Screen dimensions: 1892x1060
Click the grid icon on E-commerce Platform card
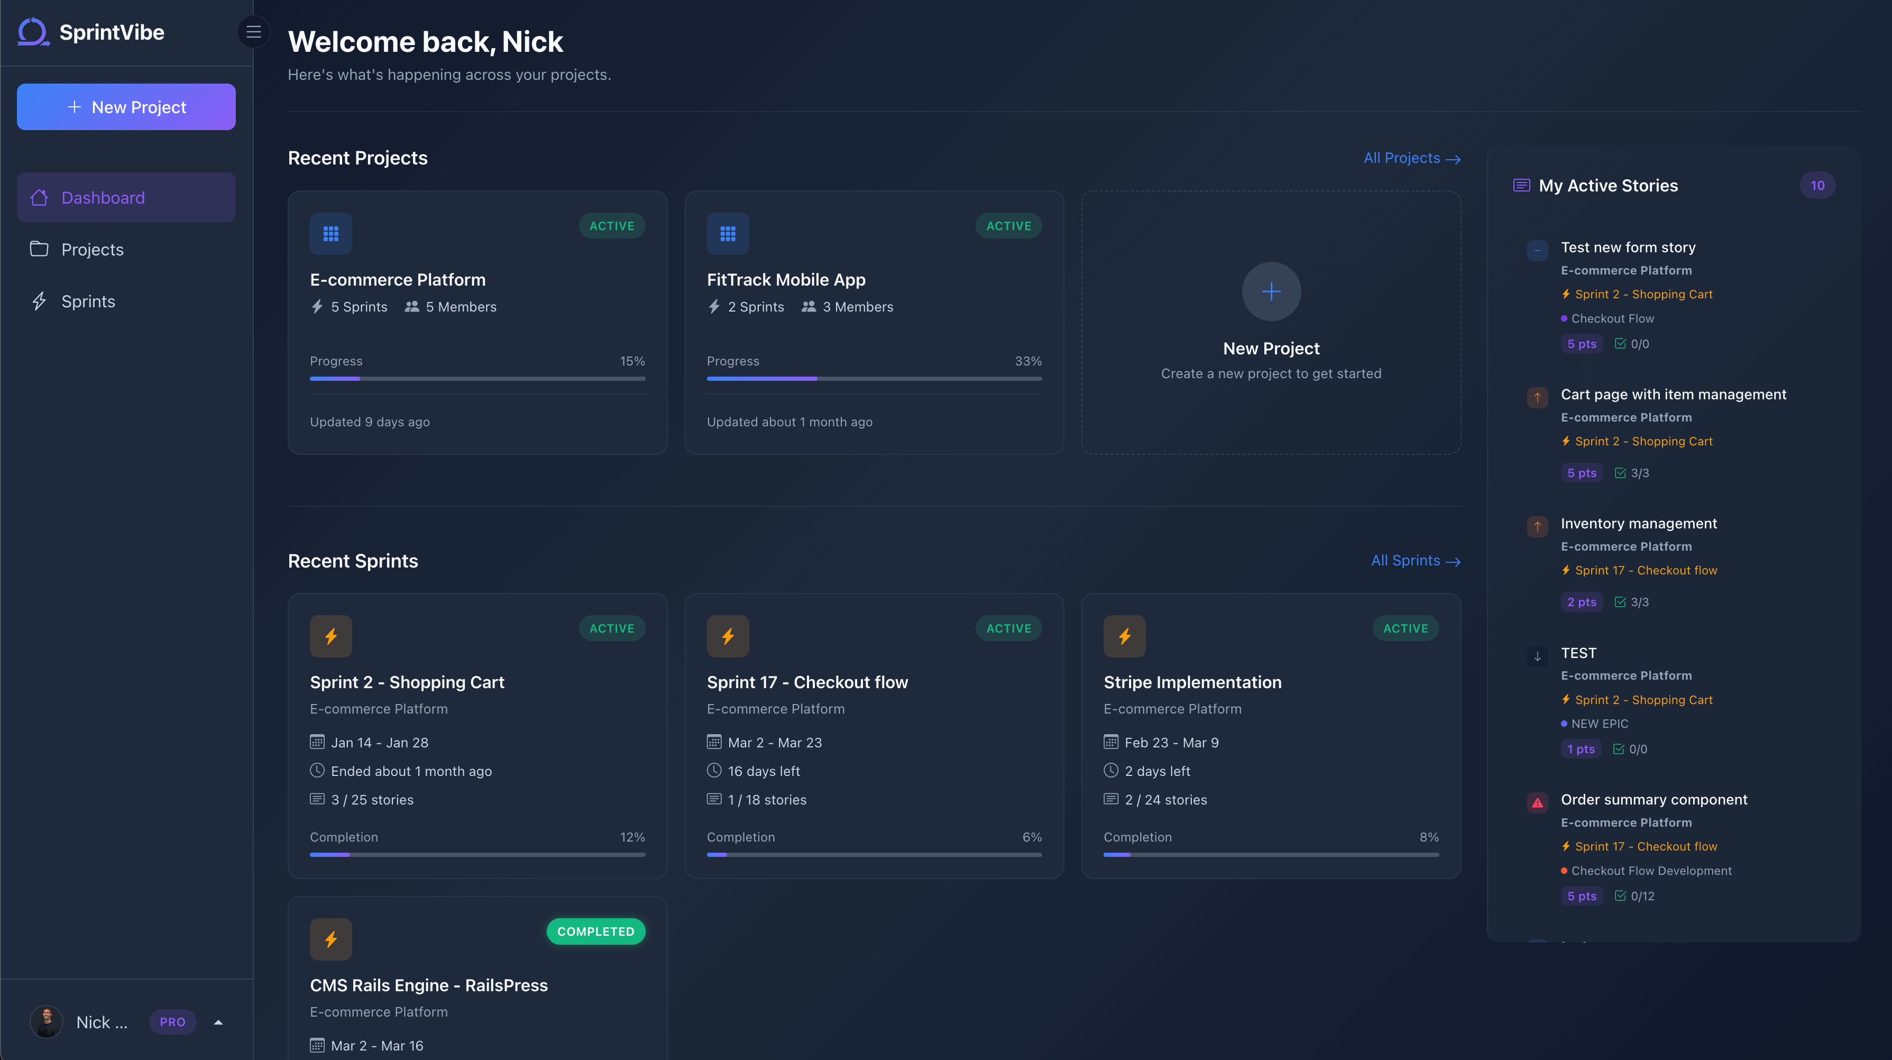[x=330, y=234]
